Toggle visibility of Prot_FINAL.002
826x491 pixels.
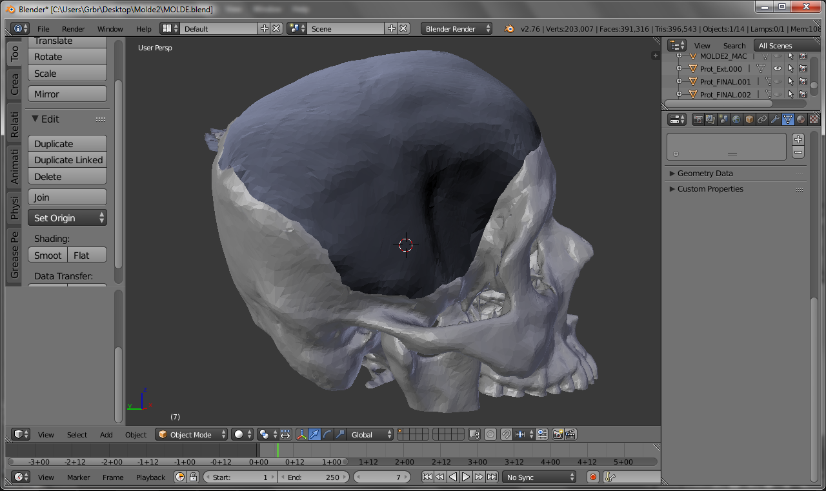778,94
